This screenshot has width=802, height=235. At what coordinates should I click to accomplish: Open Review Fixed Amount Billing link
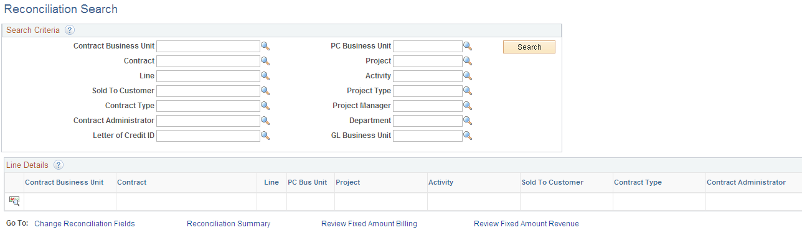coord(369,224)
